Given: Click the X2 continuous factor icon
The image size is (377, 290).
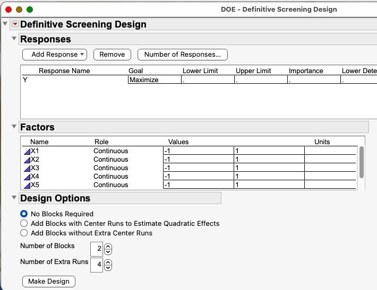Looking at the screenshot, I should click(27, 160).
